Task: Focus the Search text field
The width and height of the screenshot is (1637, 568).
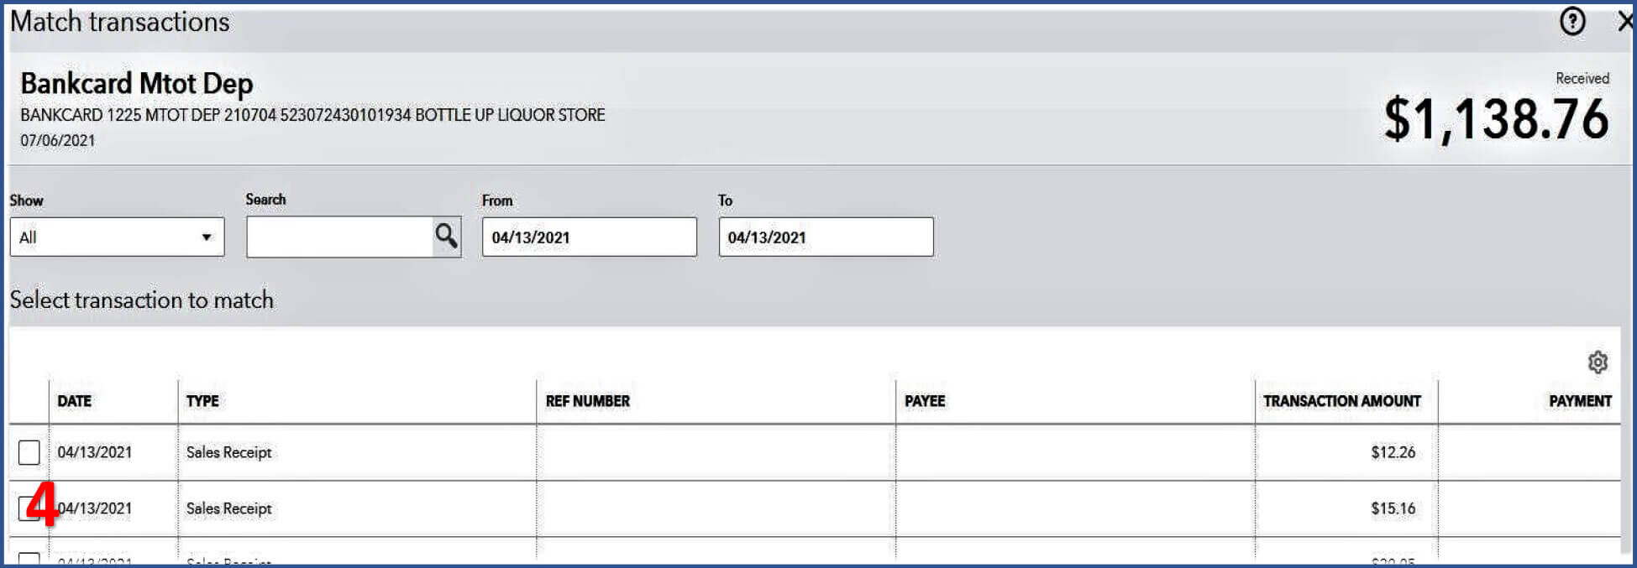Action: point(339,237)
